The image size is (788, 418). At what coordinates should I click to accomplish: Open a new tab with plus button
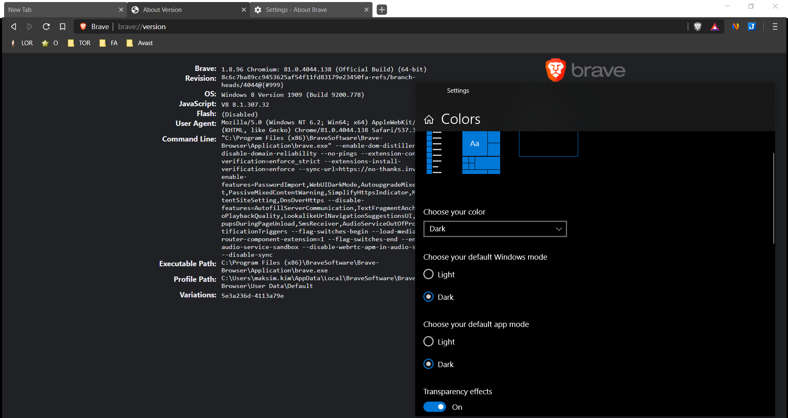[x=382, y=9]
